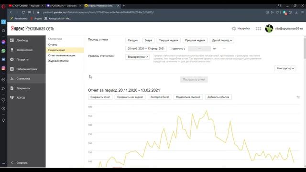This screenshot has height=172, width=306.
Task: Open Messenger in Opera sidebar
Action: [3, 42]
